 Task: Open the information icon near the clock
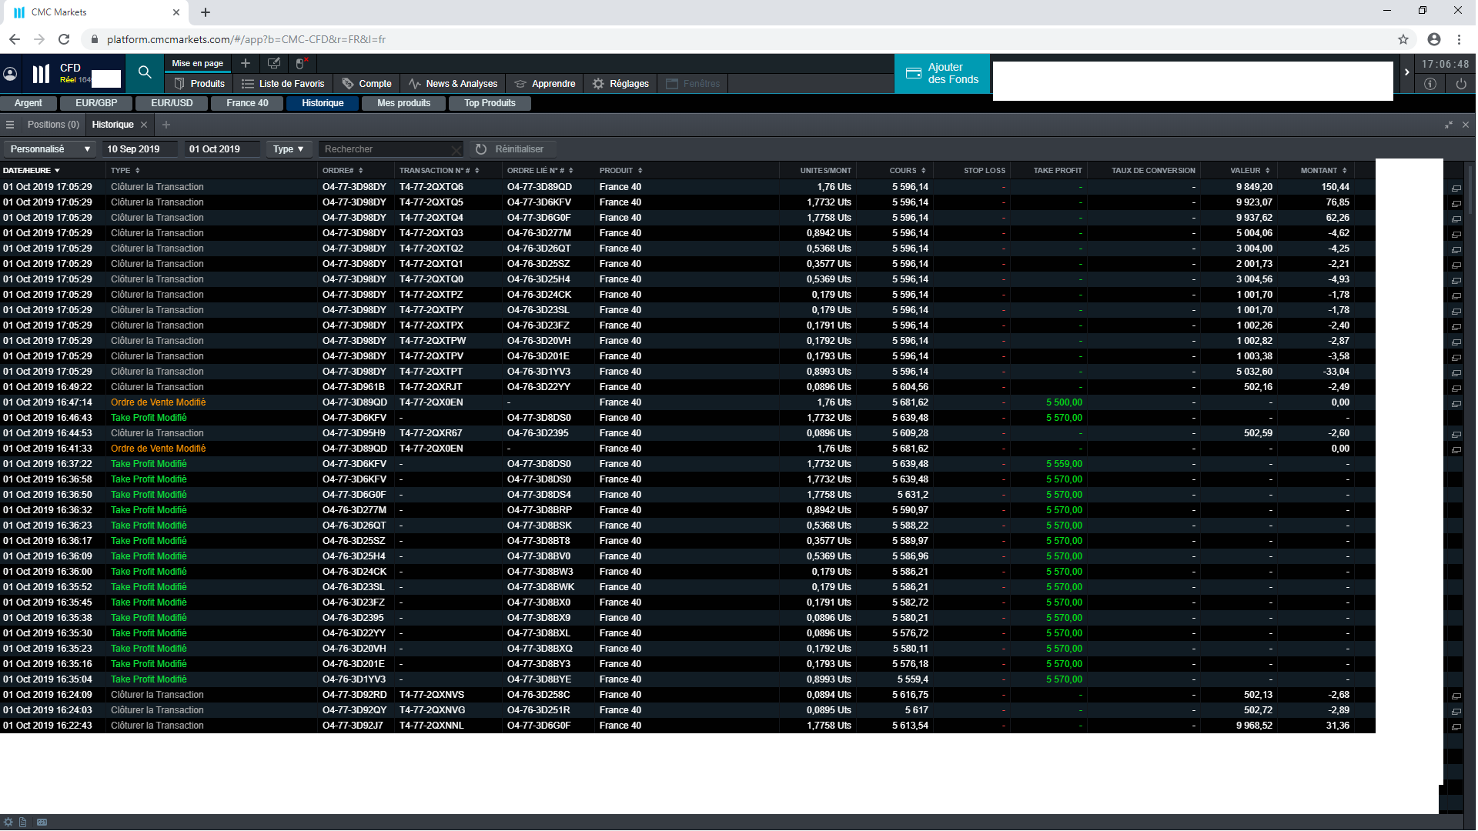[x=1430, y=84]
